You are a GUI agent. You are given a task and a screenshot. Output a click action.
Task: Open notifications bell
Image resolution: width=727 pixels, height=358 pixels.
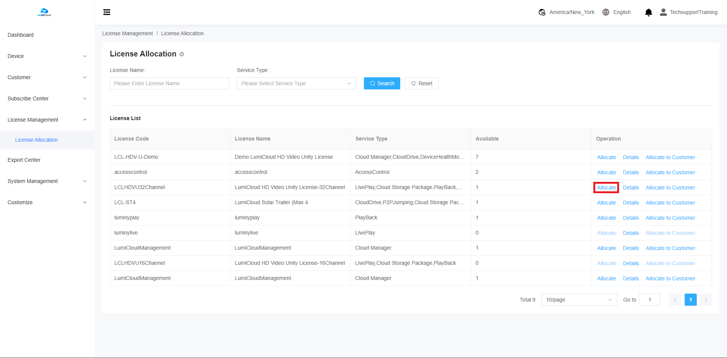(x=648, y=13)
